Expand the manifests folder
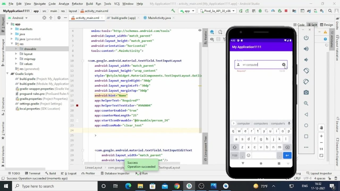 point(12,29)
